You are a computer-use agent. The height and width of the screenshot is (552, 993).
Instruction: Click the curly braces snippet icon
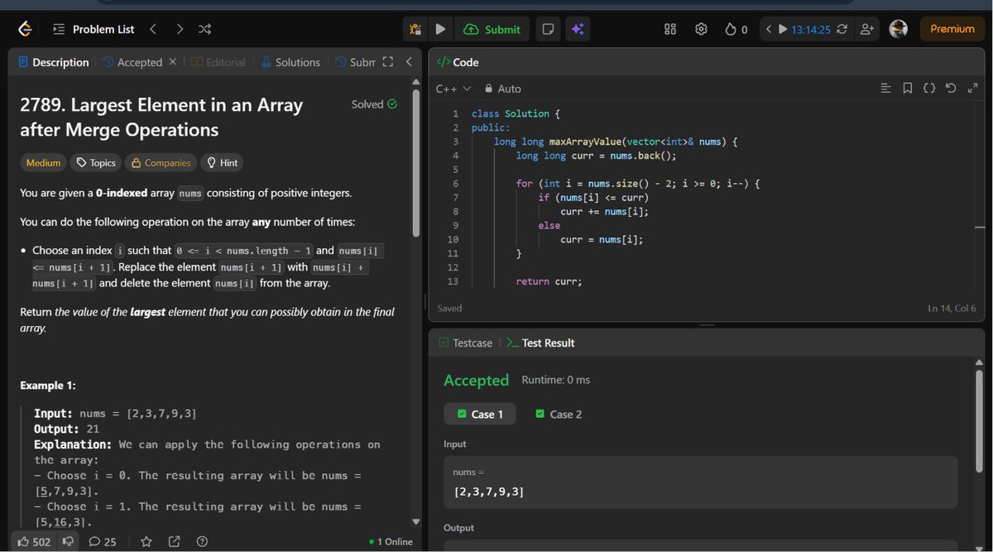coord(929,89)
